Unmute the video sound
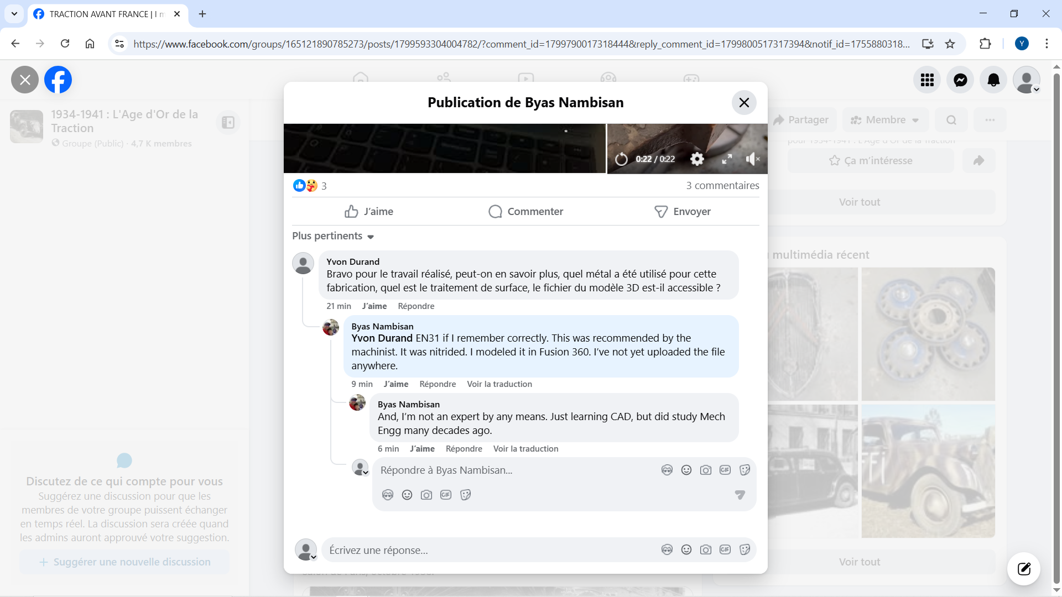1062x597 pixels. coord(752,159)
